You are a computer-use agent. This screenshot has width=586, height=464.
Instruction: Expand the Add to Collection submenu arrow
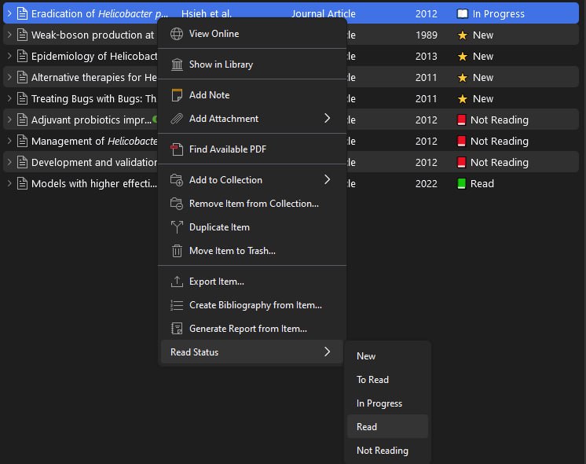pyautogui.click(x=328, y=180)
